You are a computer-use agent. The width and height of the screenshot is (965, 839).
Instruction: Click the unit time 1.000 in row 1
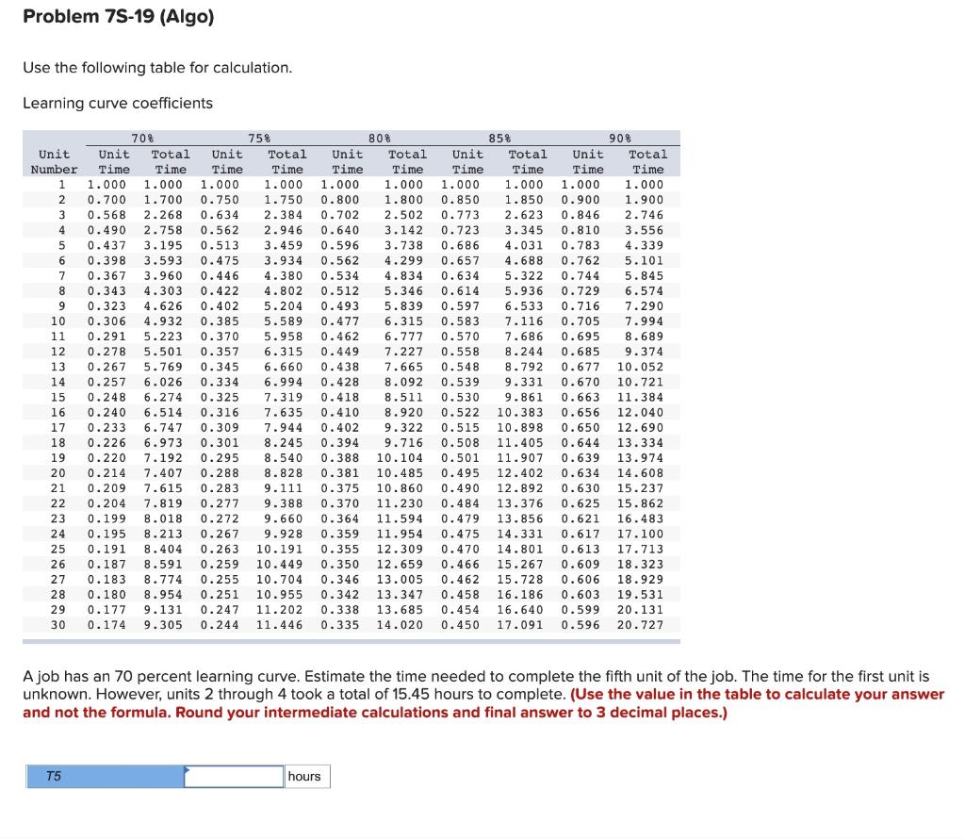pyautogui.click(x=105, y=185)
